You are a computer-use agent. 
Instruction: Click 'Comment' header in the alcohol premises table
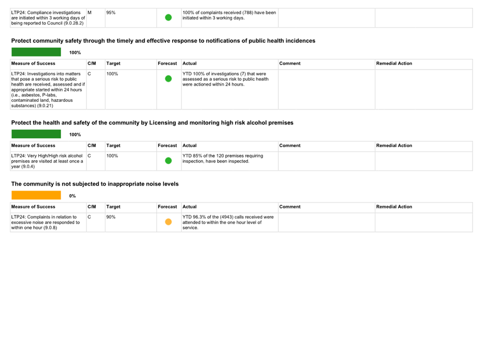tap(290, 145)
